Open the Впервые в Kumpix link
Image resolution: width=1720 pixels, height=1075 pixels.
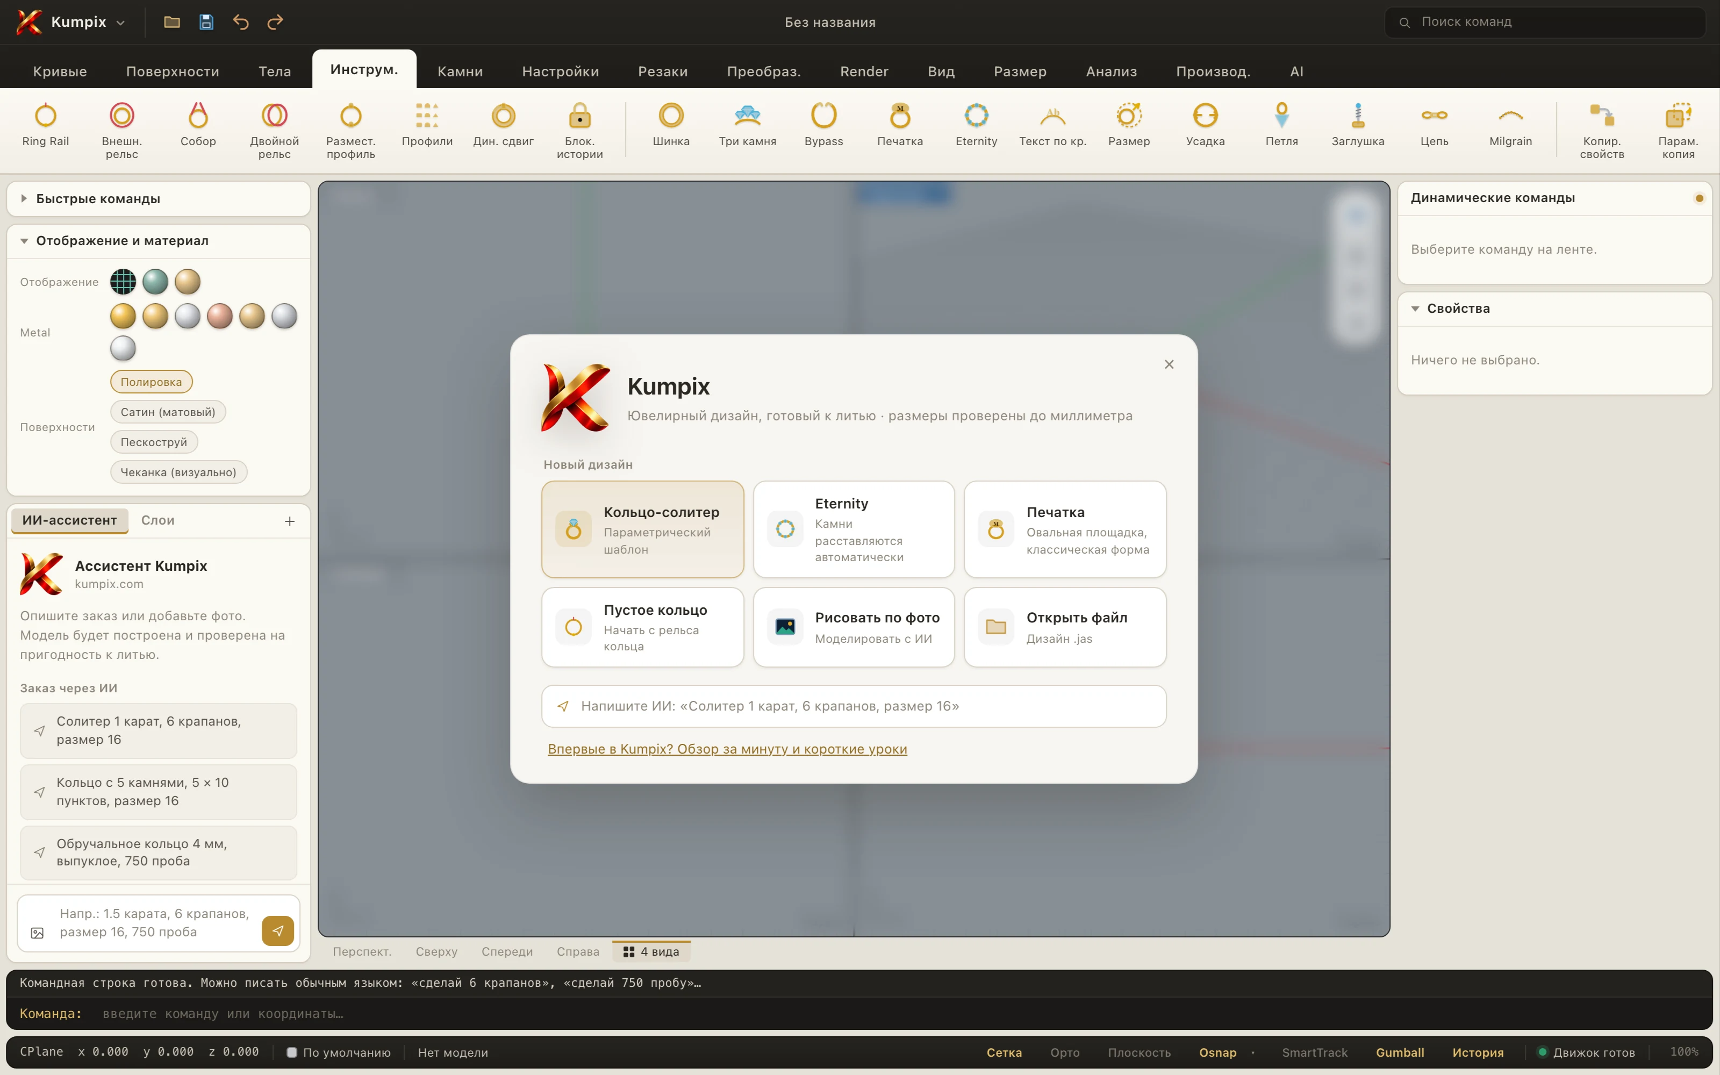[x=727, y=749]
